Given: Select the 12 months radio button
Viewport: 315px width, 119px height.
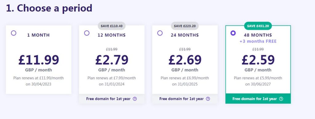Looking at the screenshot, I should tap(86, 33).
